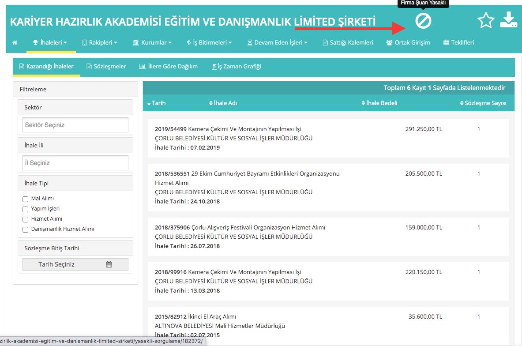Viewport: 522px width, 346px height.
Task: Click ALTINOVA BELEDİYESİ Mali Hizmetler Müdürlüğü text
Action: tap(220, 326)
